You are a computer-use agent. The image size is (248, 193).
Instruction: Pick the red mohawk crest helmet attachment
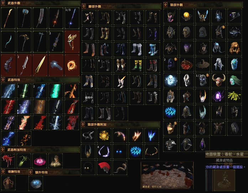click(104, 168)
